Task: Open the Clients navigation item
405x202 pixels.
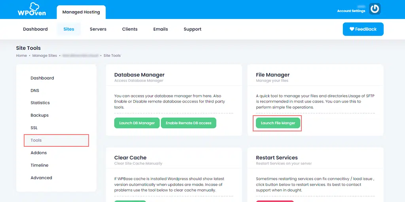Action: (x=130, y=29)
